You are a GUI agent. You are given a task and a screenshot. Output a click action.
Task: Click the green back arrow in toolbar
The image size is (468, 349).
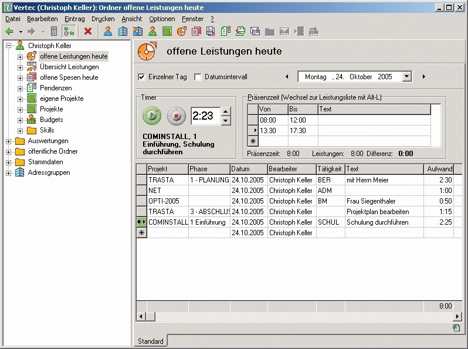9,31
